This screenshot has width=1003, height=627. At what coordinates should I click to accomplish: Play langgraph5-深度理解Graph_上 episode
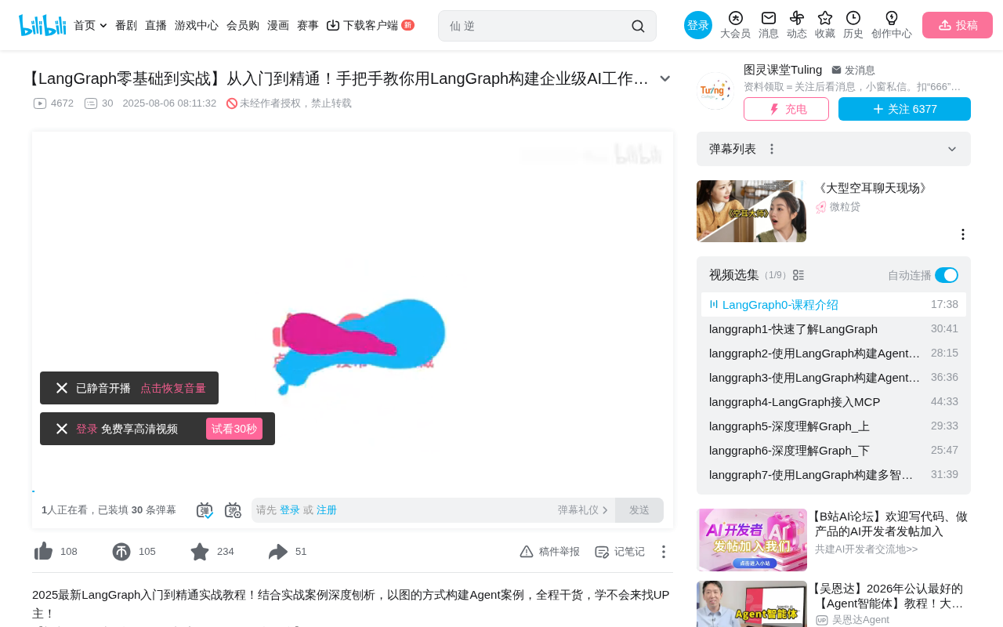click(x=834, y=426)
